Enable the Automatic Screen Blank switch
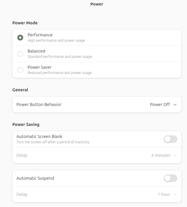 (x=170, y=139)
